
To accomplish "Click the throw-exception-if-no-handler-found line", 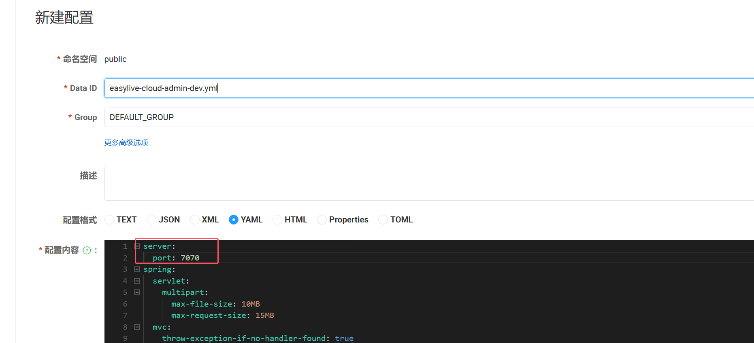I will [x=258, y=338].
